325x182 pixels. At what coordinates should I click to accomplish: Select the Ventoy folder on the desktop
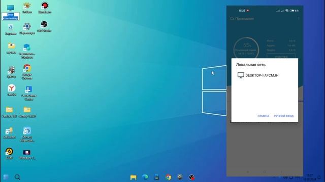click(27, 112)
